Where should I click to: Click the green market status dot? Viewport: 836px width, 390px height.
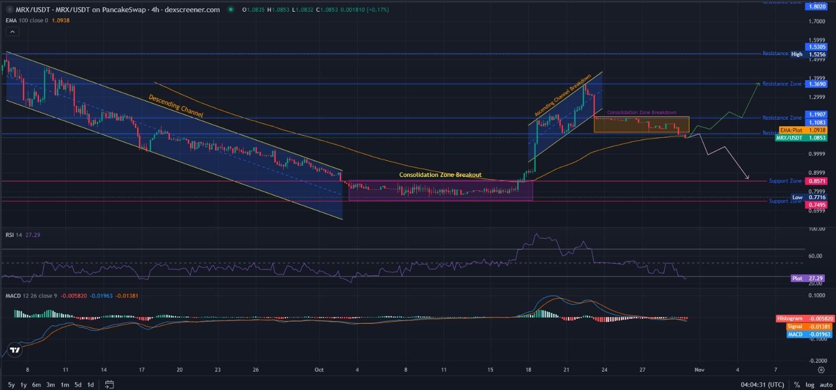230,9
